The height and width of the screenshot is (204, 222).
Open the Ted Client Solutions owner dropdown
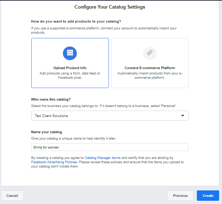(x=110, y=116)
